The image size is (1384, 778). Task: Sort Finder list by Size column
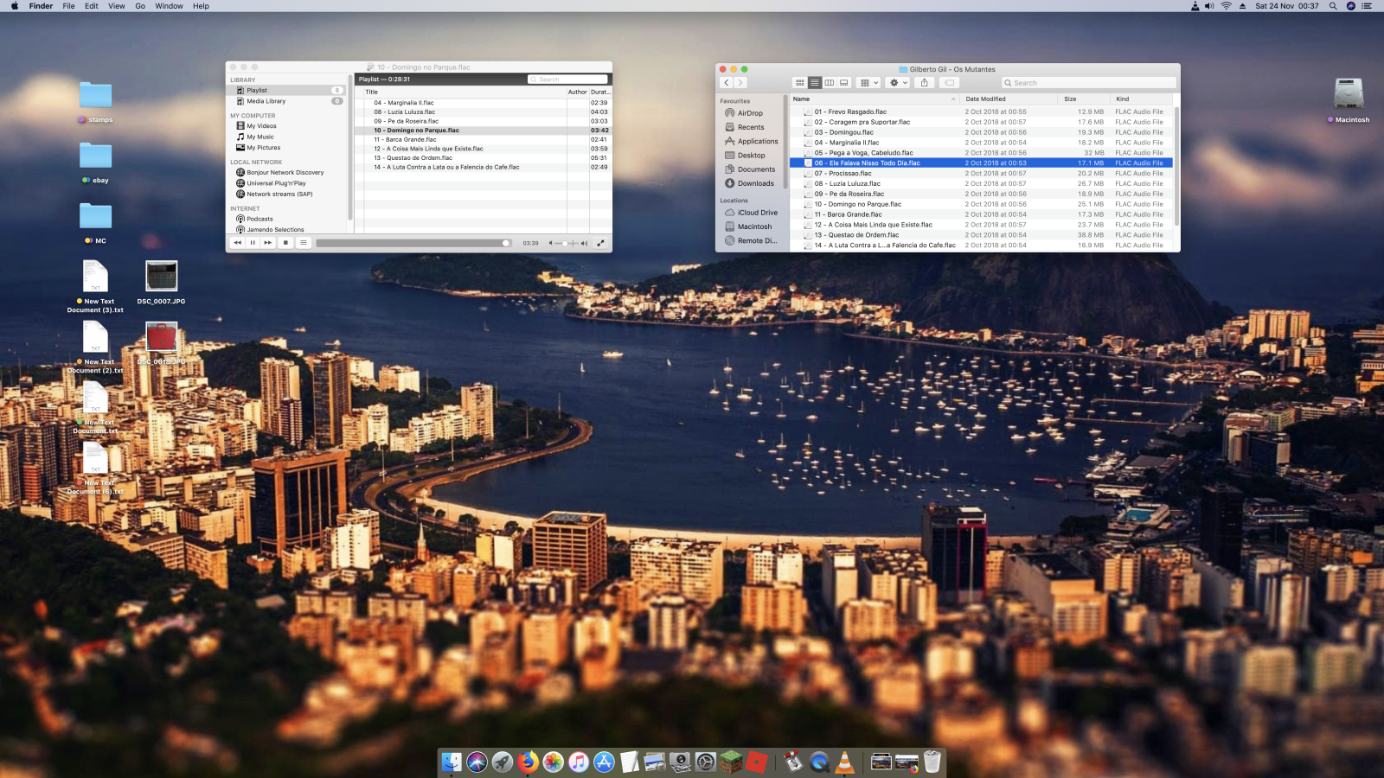tap(1084, 99)
